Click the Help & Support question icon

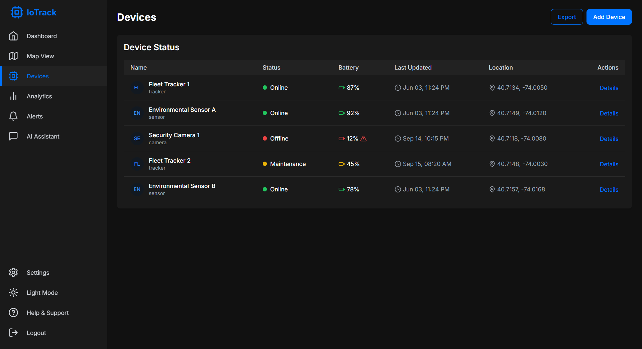click(x=13, y=313)
